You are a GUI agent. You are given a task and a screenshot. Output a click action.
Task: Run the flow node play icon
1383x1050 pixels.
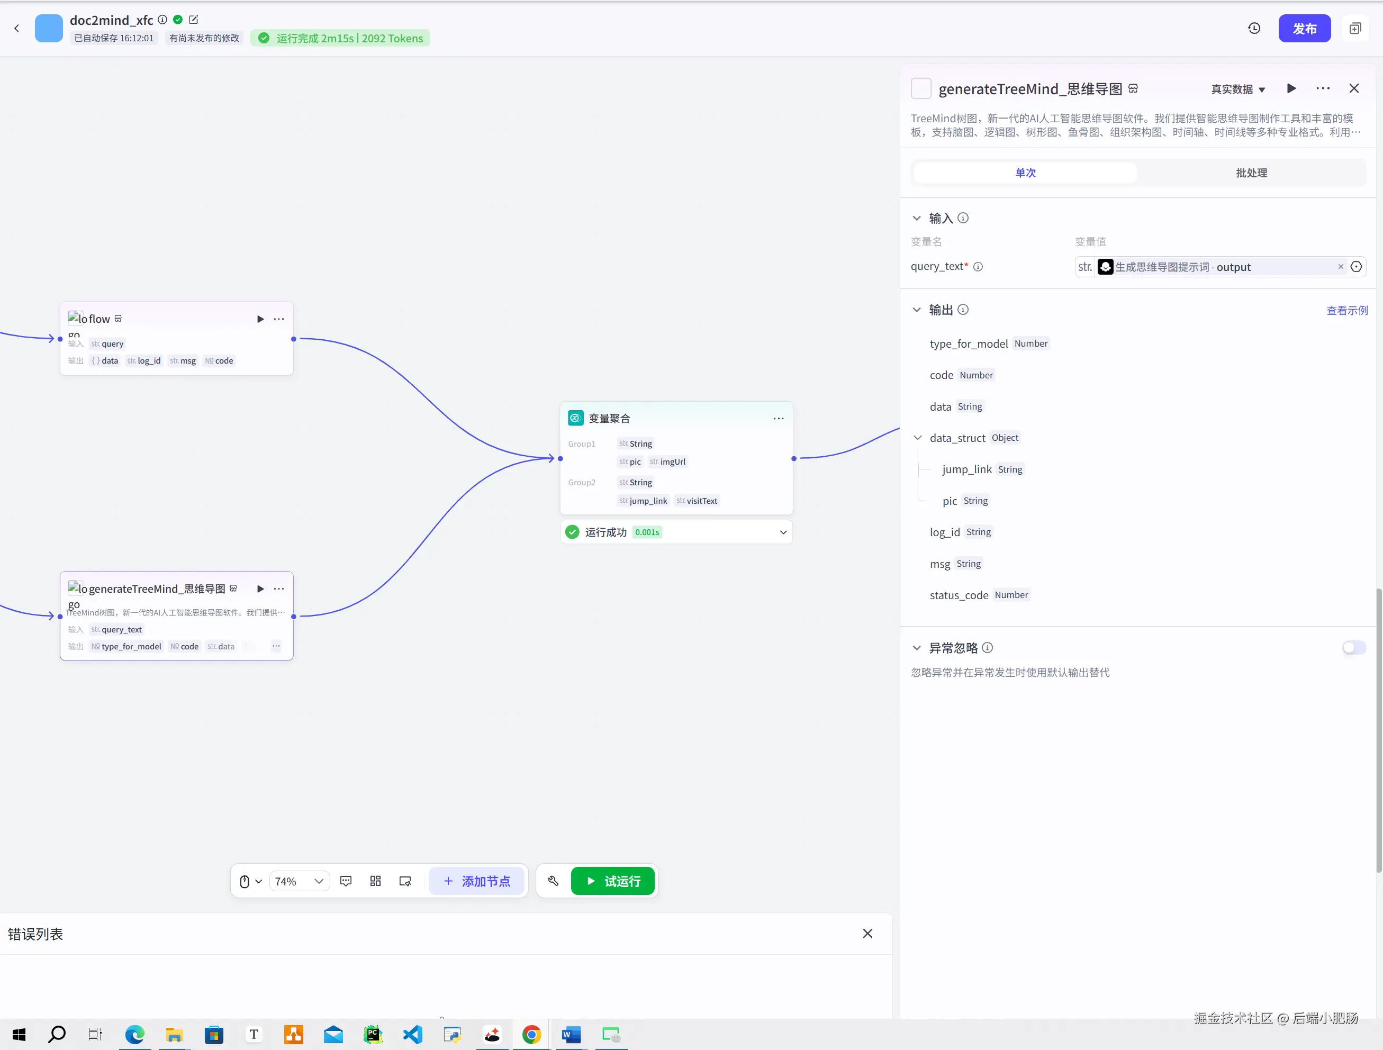coord(260,319)
